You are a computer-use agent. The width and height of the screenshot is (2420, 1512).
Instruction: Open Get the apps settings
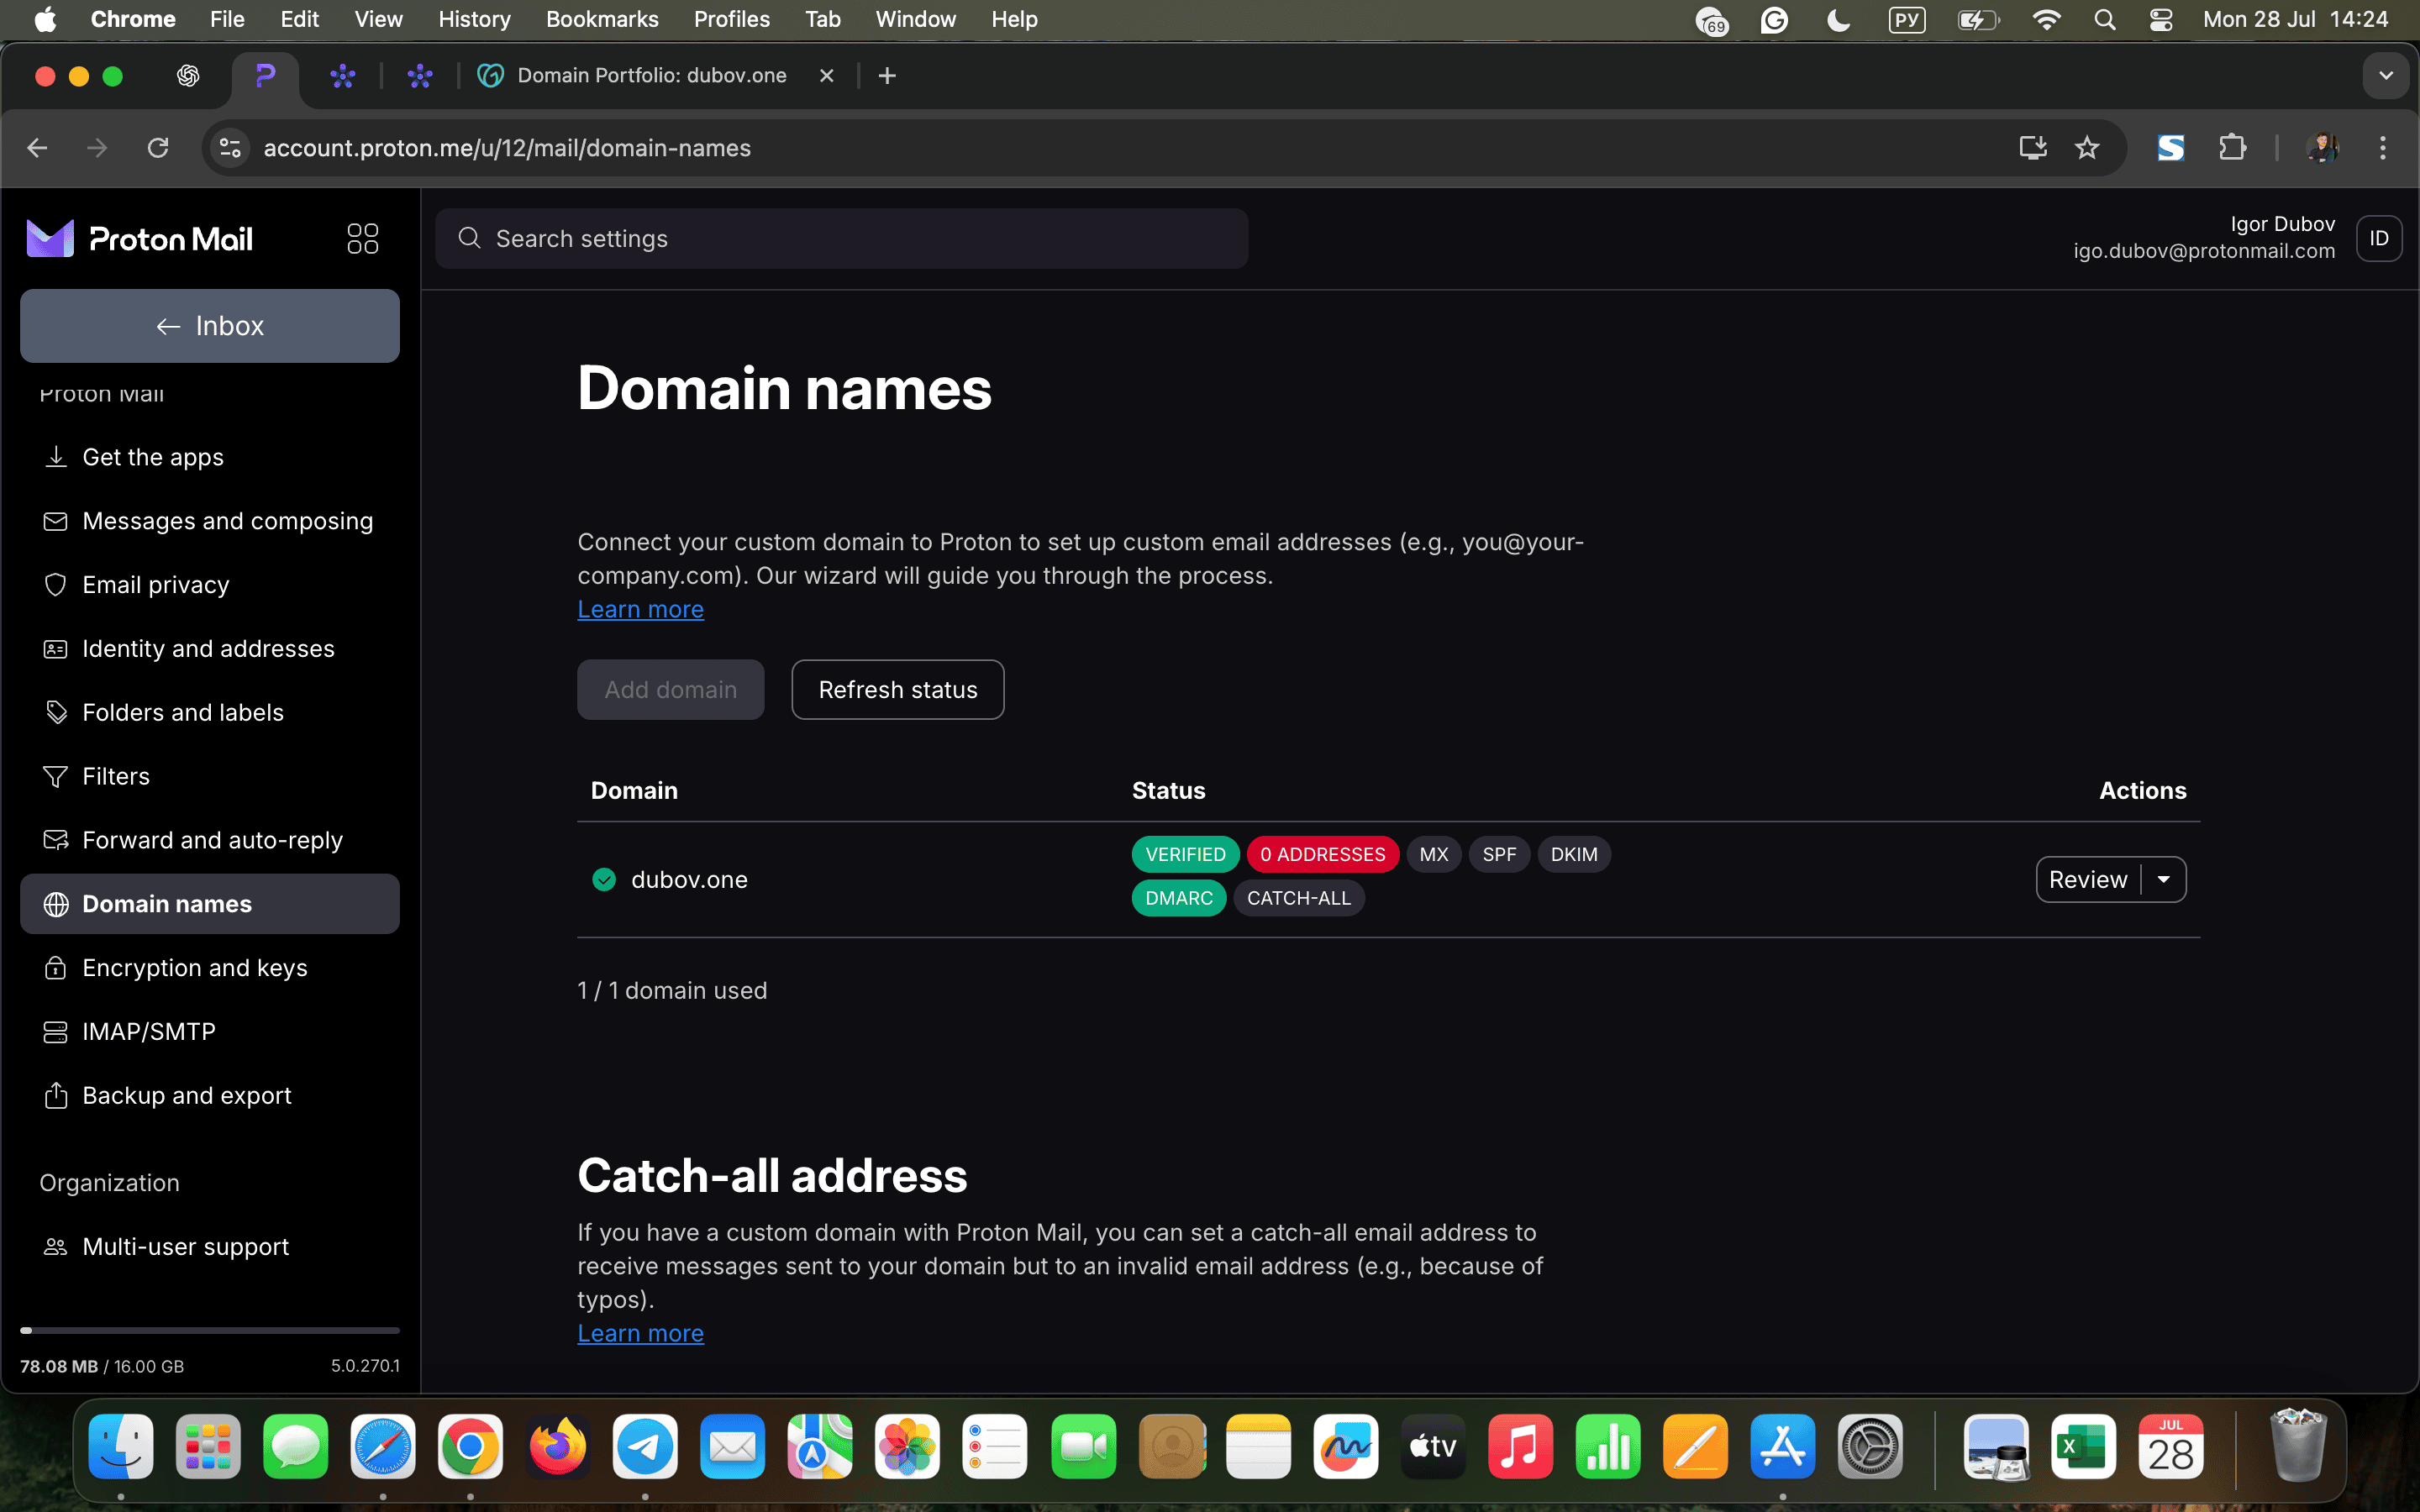pyautogui.click(x=210, y=457)
